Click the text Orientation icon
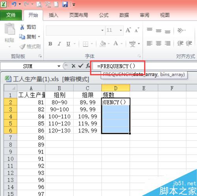 pyautogui.click(x=180, y=30)
